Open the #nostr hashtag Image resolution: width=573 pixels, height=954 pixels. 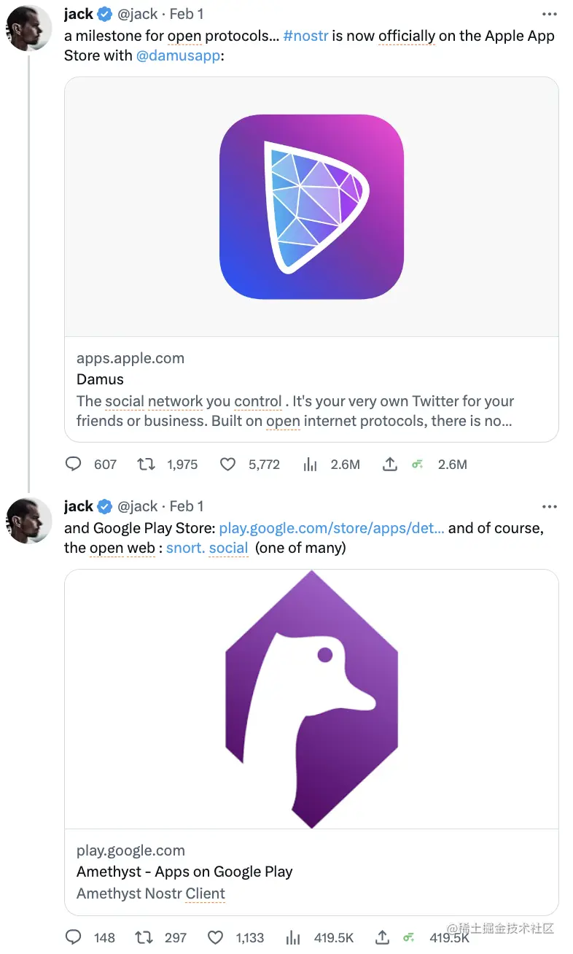pyautogui.click(x=305, y=35)
